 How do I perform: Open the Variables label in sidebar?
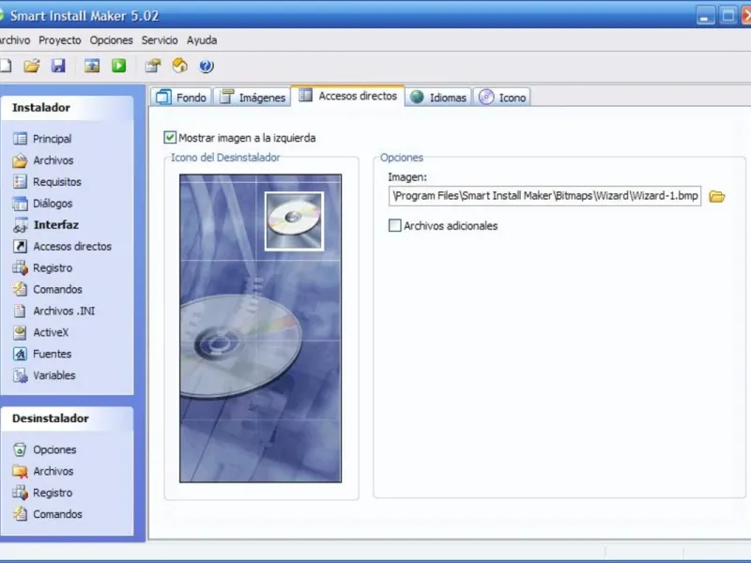click(54, 375)
